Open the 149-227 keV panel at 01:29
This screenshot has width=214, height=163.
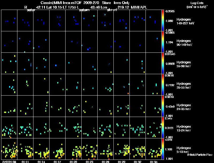121,21
